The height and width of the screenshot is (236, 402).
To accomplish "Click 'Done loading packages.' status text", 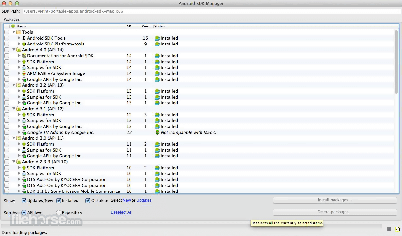I will click(25, 233).
